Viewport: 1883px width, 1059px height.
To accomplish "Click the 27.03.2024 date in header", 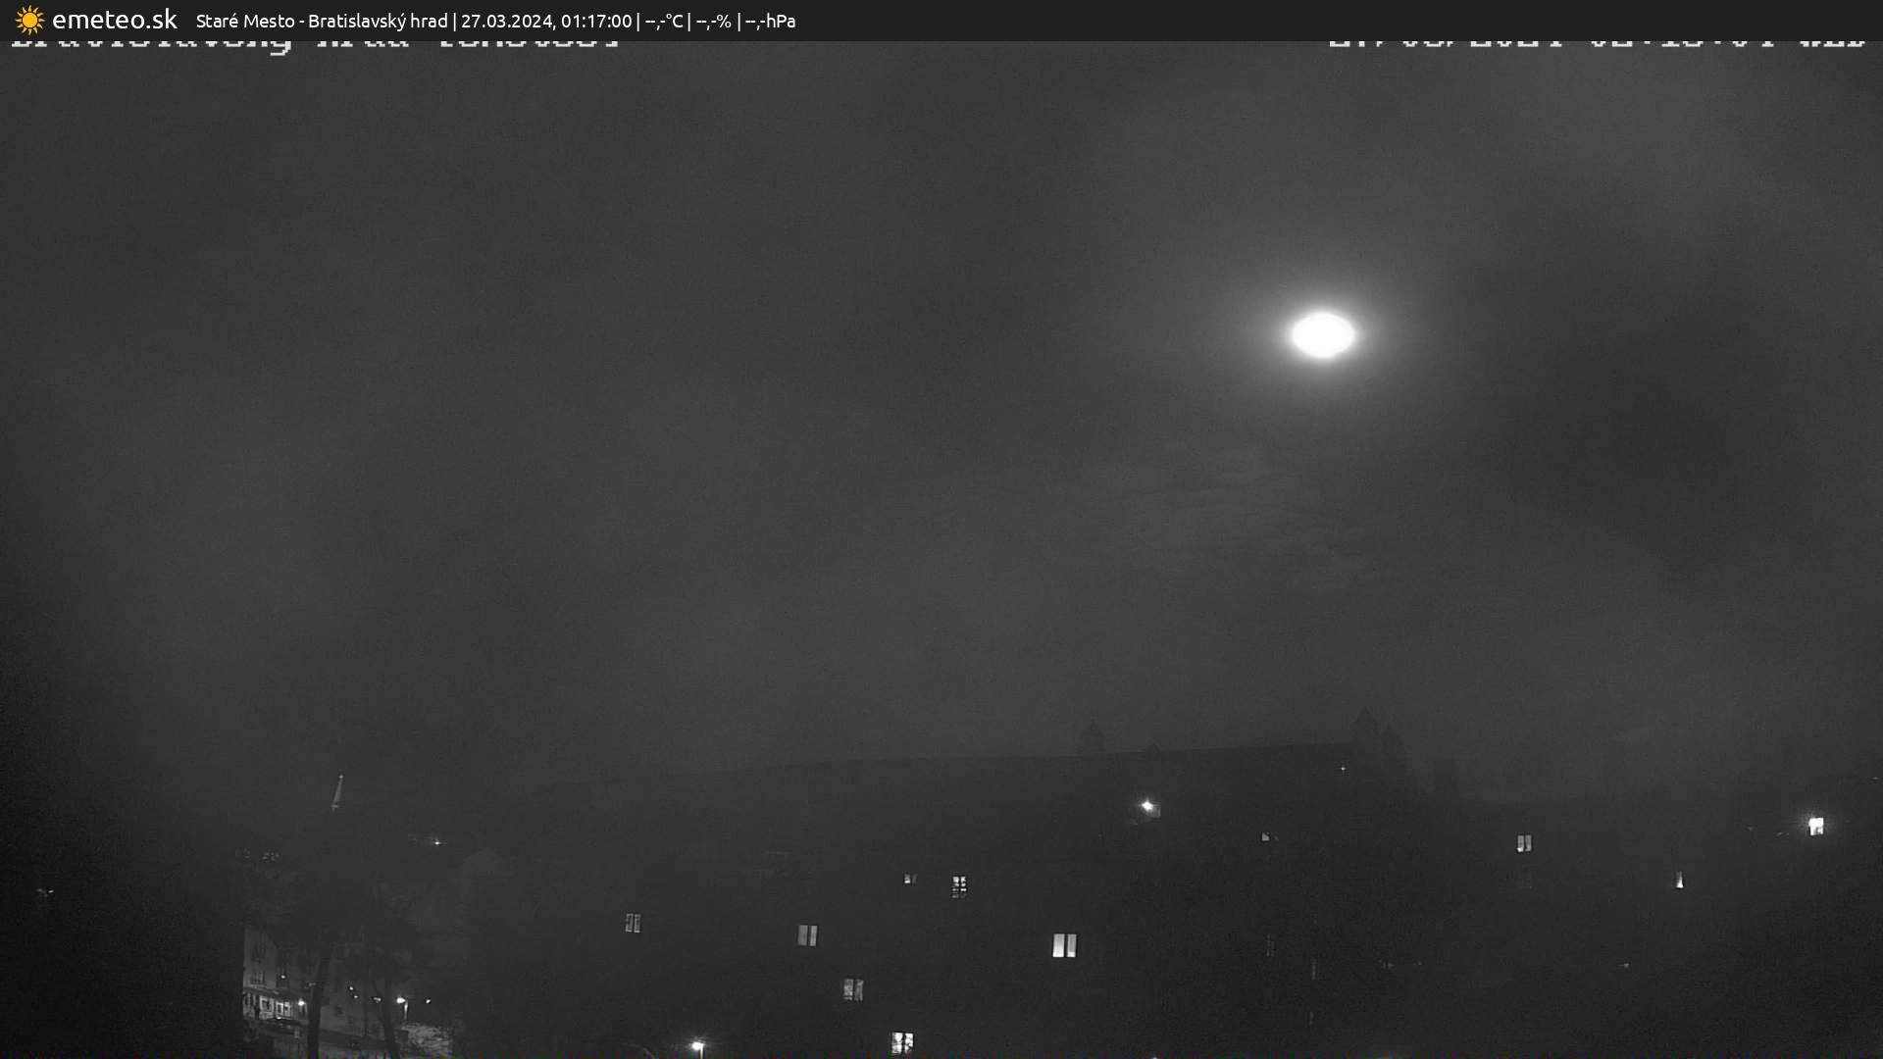I will click(506, 21).
